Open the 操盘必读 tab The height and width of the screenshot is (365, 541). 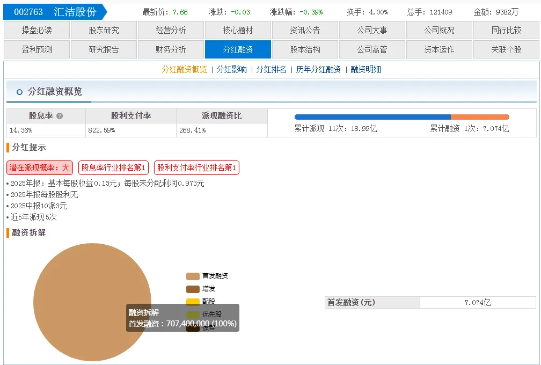coord(36,30)
